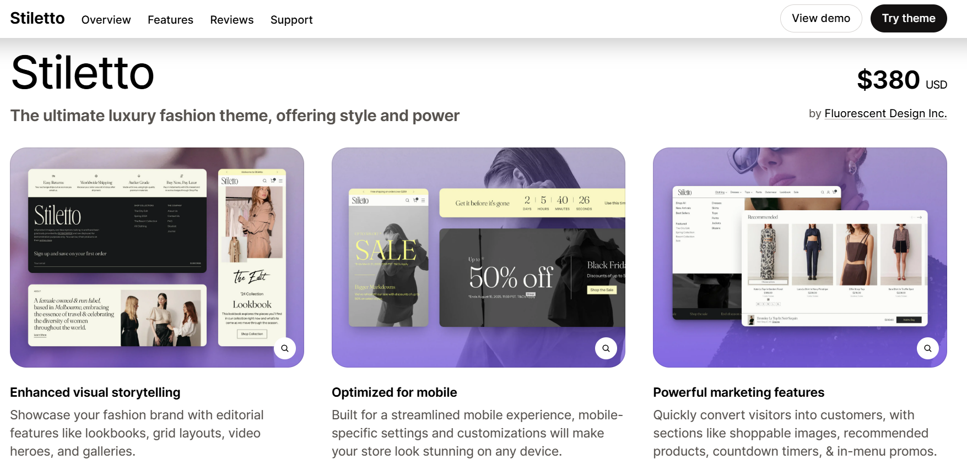This screenshot has height=476, width=967.
Task: Open the Overview nav item
Action: point(106,20)
